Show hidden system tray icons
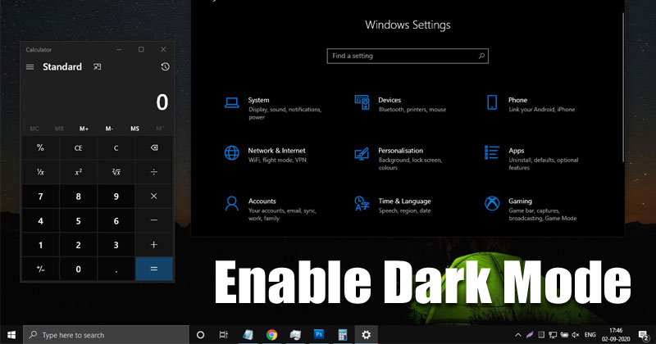Viewport: 656px width, 344px height. pyautogui.click(x=518, y=335)
